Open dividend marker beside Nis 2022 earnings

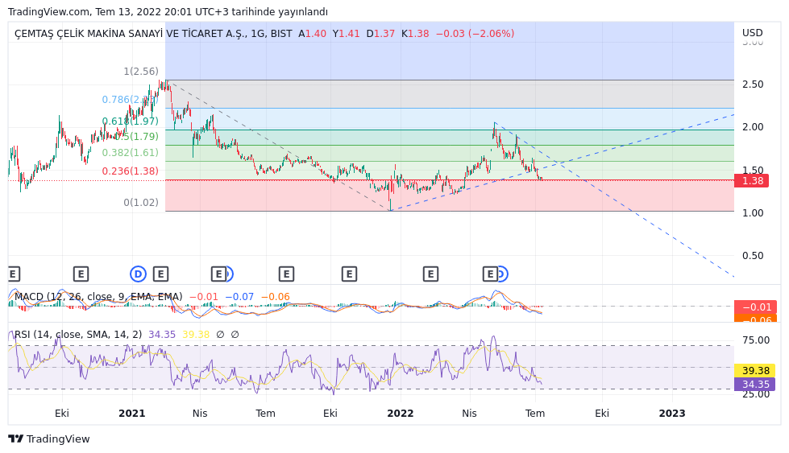coord(503,274)
